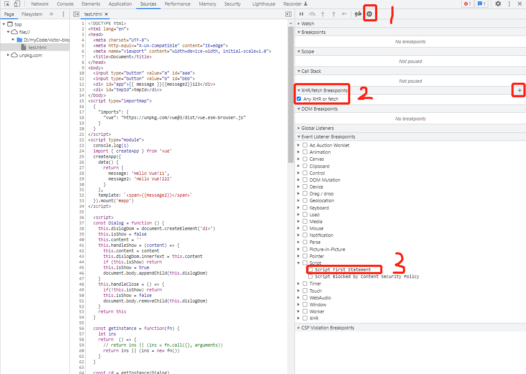526x374 pixels.
Task: Click the inspect element picker icon
Action: [x=7, y=4]
